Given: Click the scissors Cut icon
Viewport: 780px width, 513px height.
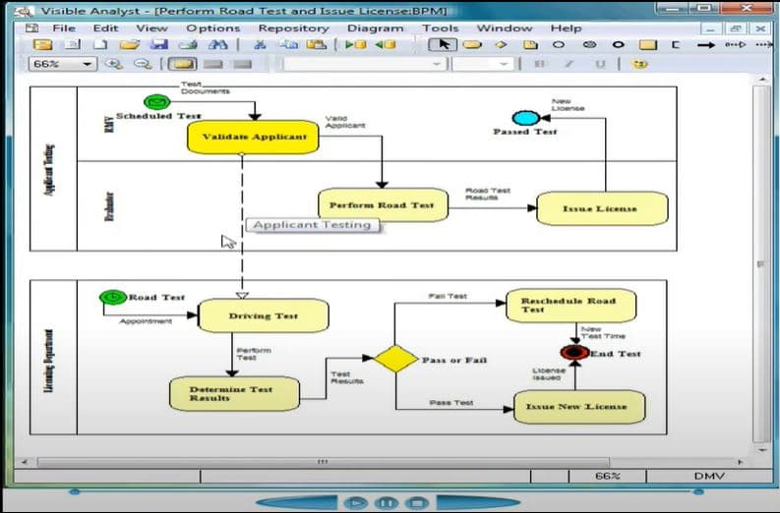Looking at the screenshot, I should click(261, 45).
